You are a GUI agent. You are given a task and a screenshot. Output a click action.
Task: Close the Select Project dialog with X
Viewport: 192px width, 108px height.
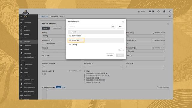pos(123,22)
